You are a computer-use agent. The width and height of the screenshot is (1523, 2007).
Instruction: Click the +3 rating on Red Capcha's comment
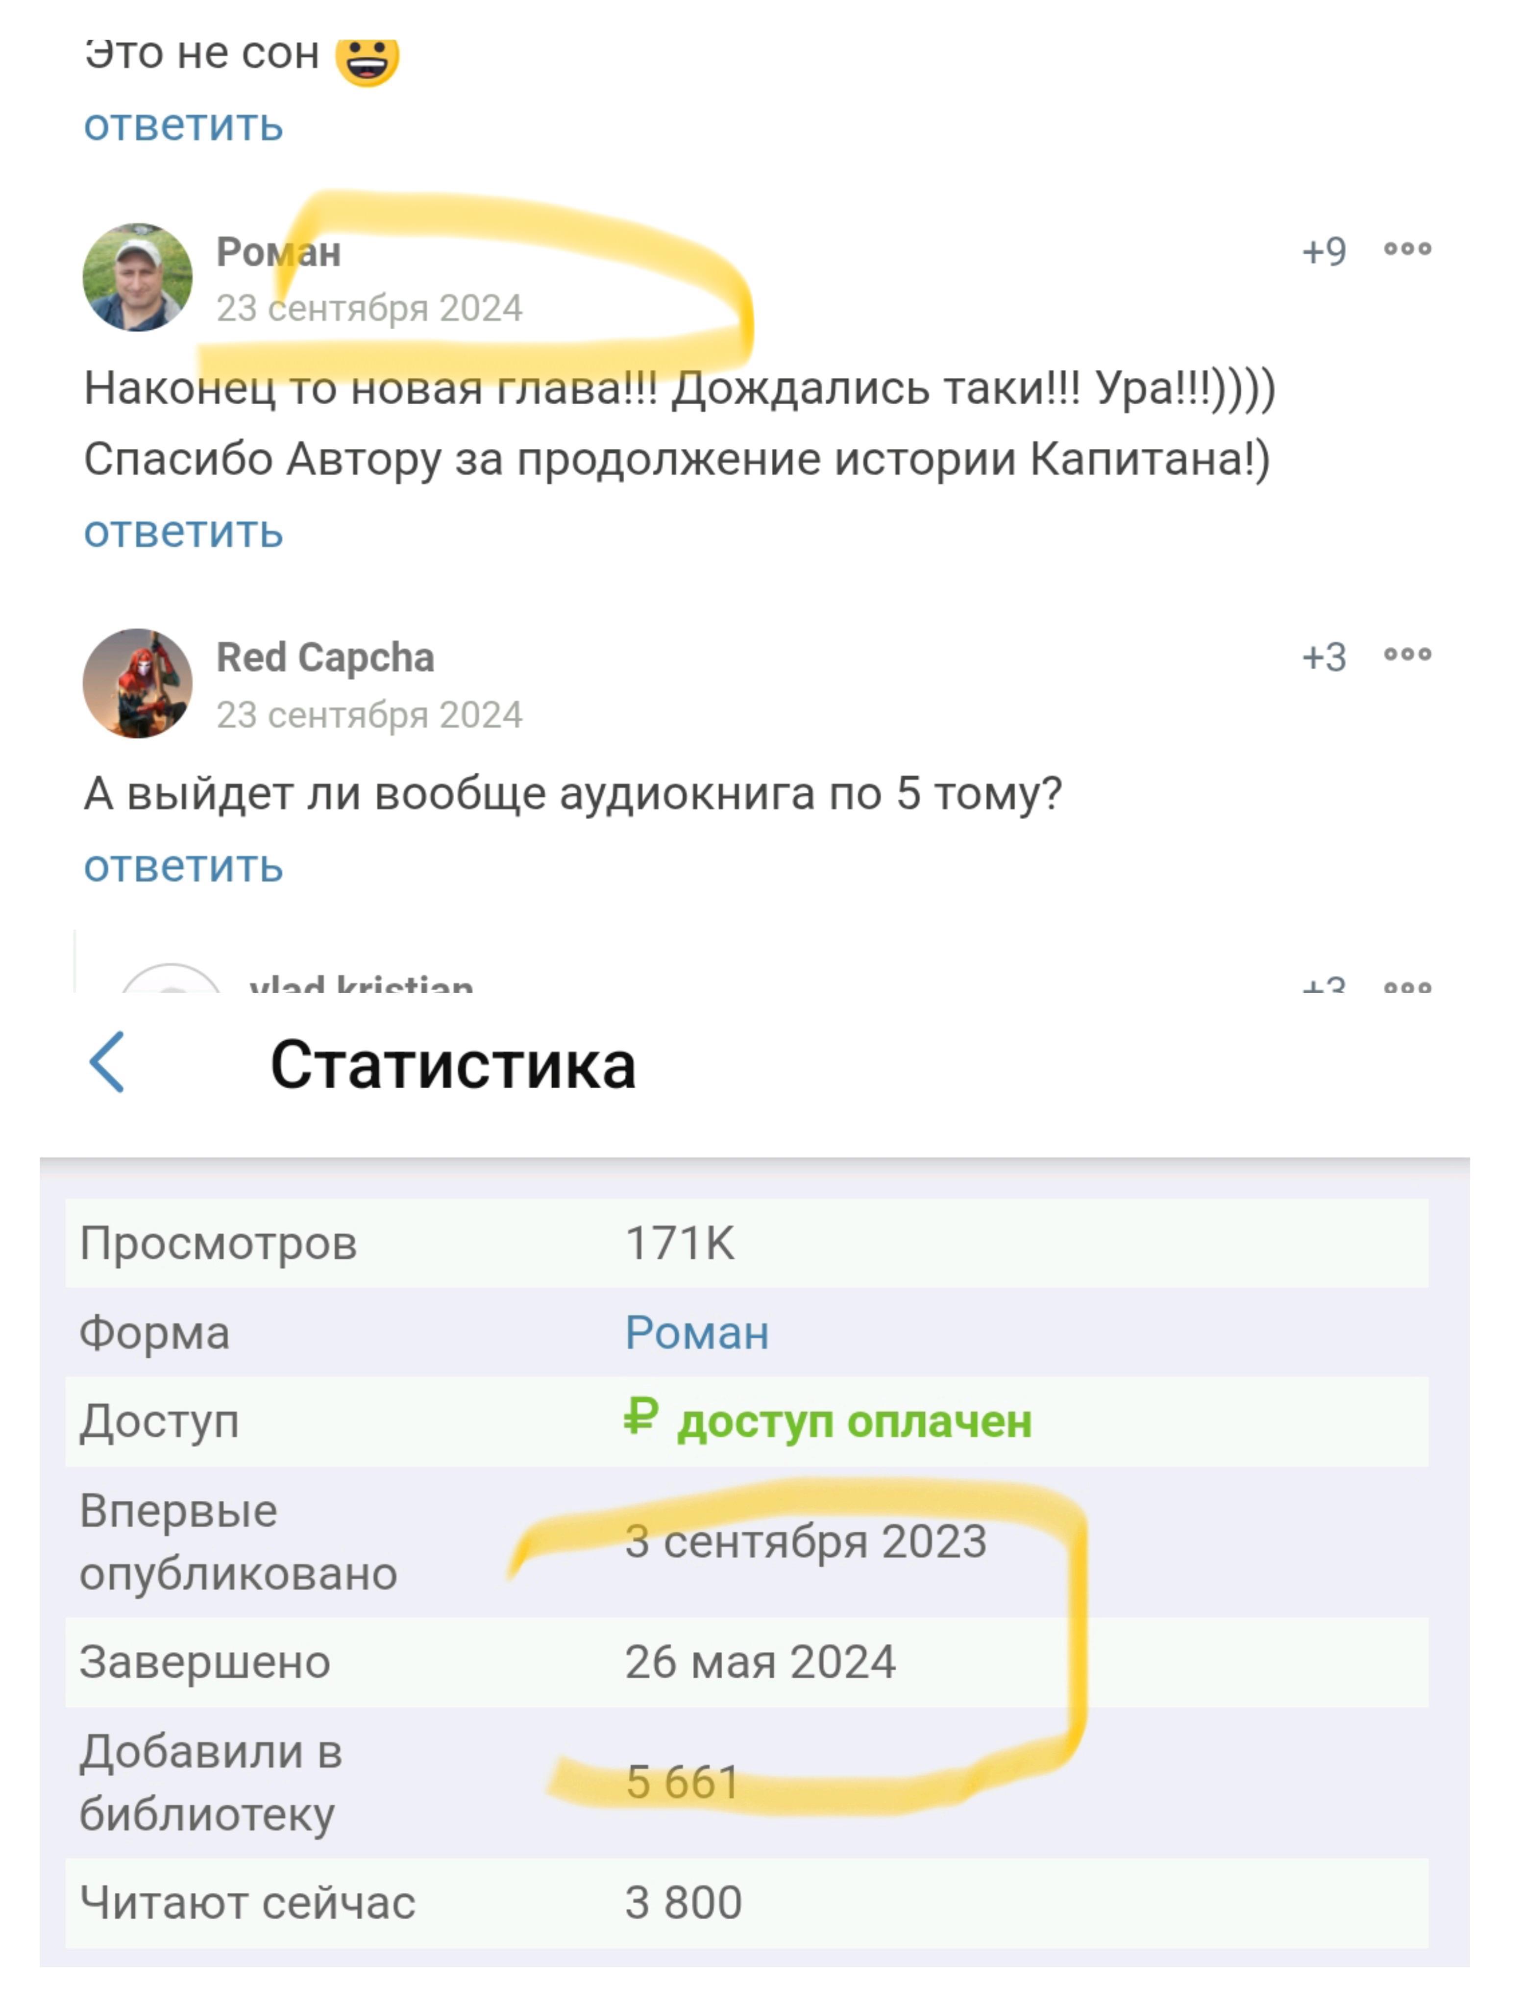point(1324,657)
